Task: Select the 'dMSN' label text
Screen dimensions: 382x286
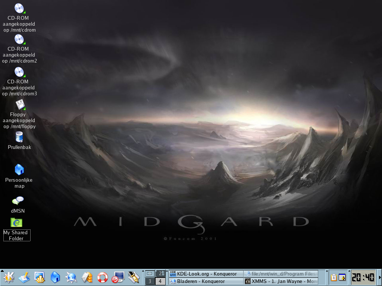Action: point(18,211)
